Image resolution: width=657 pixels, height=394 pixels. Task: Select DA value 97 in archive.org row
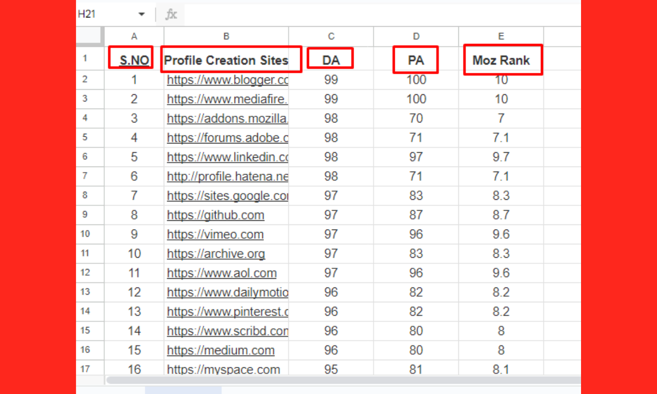click(x=331, y=254)
